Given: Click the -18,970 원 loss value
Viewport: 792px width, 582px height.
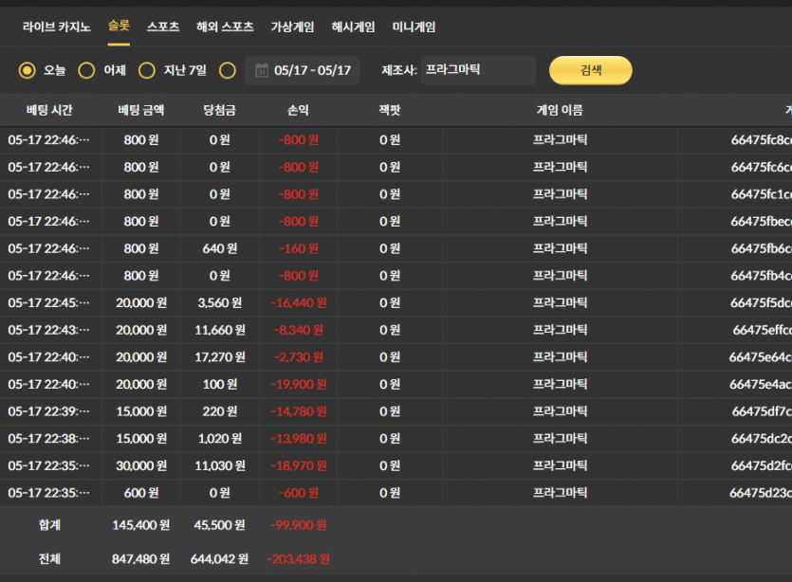Looking at the screenshot, I should [299, 466].
